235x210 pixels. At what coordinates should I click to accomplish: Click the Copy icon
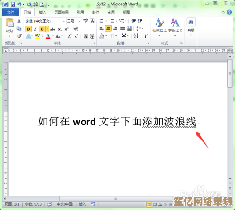pos(19,29)
